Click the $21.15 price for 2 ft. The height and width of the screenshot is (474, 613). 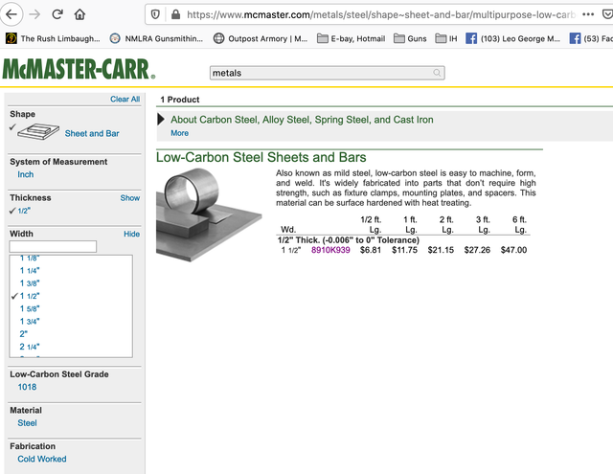click(x=441, y=250)
